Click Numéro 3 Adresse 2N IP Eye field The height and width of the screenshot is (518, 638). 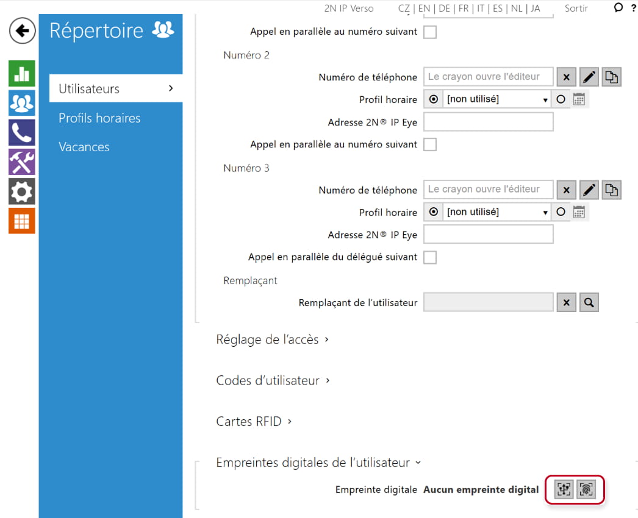(x=489, y=235)
